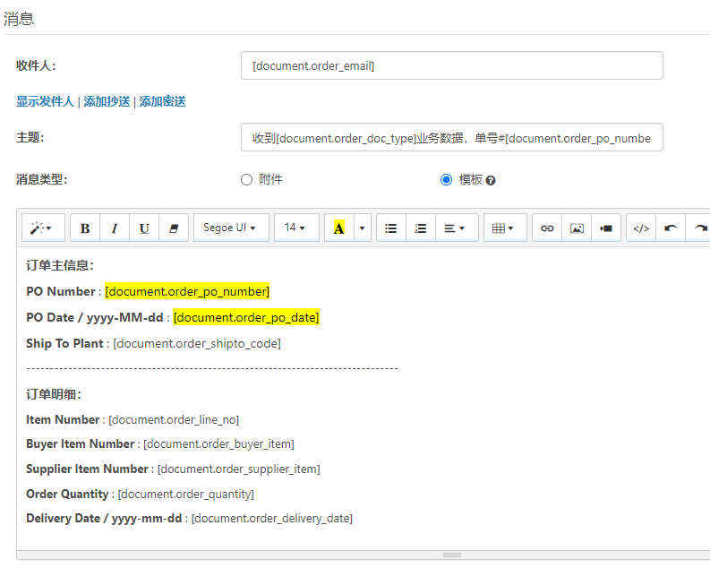
Task: Click the undo icon
Action: [x=671, y=228]
